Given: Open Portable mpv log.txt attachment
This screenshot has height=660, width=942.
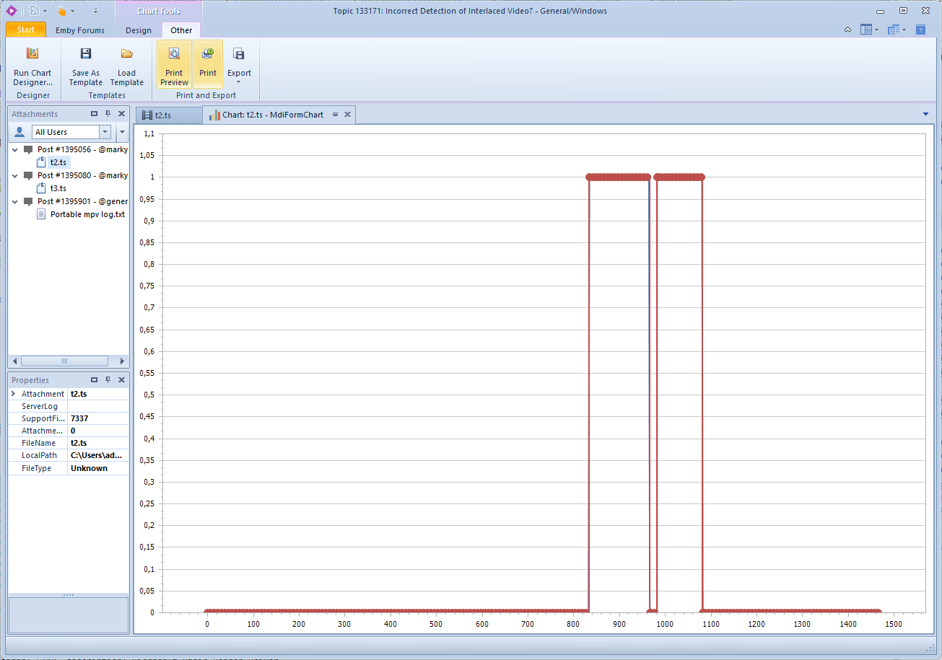Looking at the screenshot, I should tap(87, 214).
